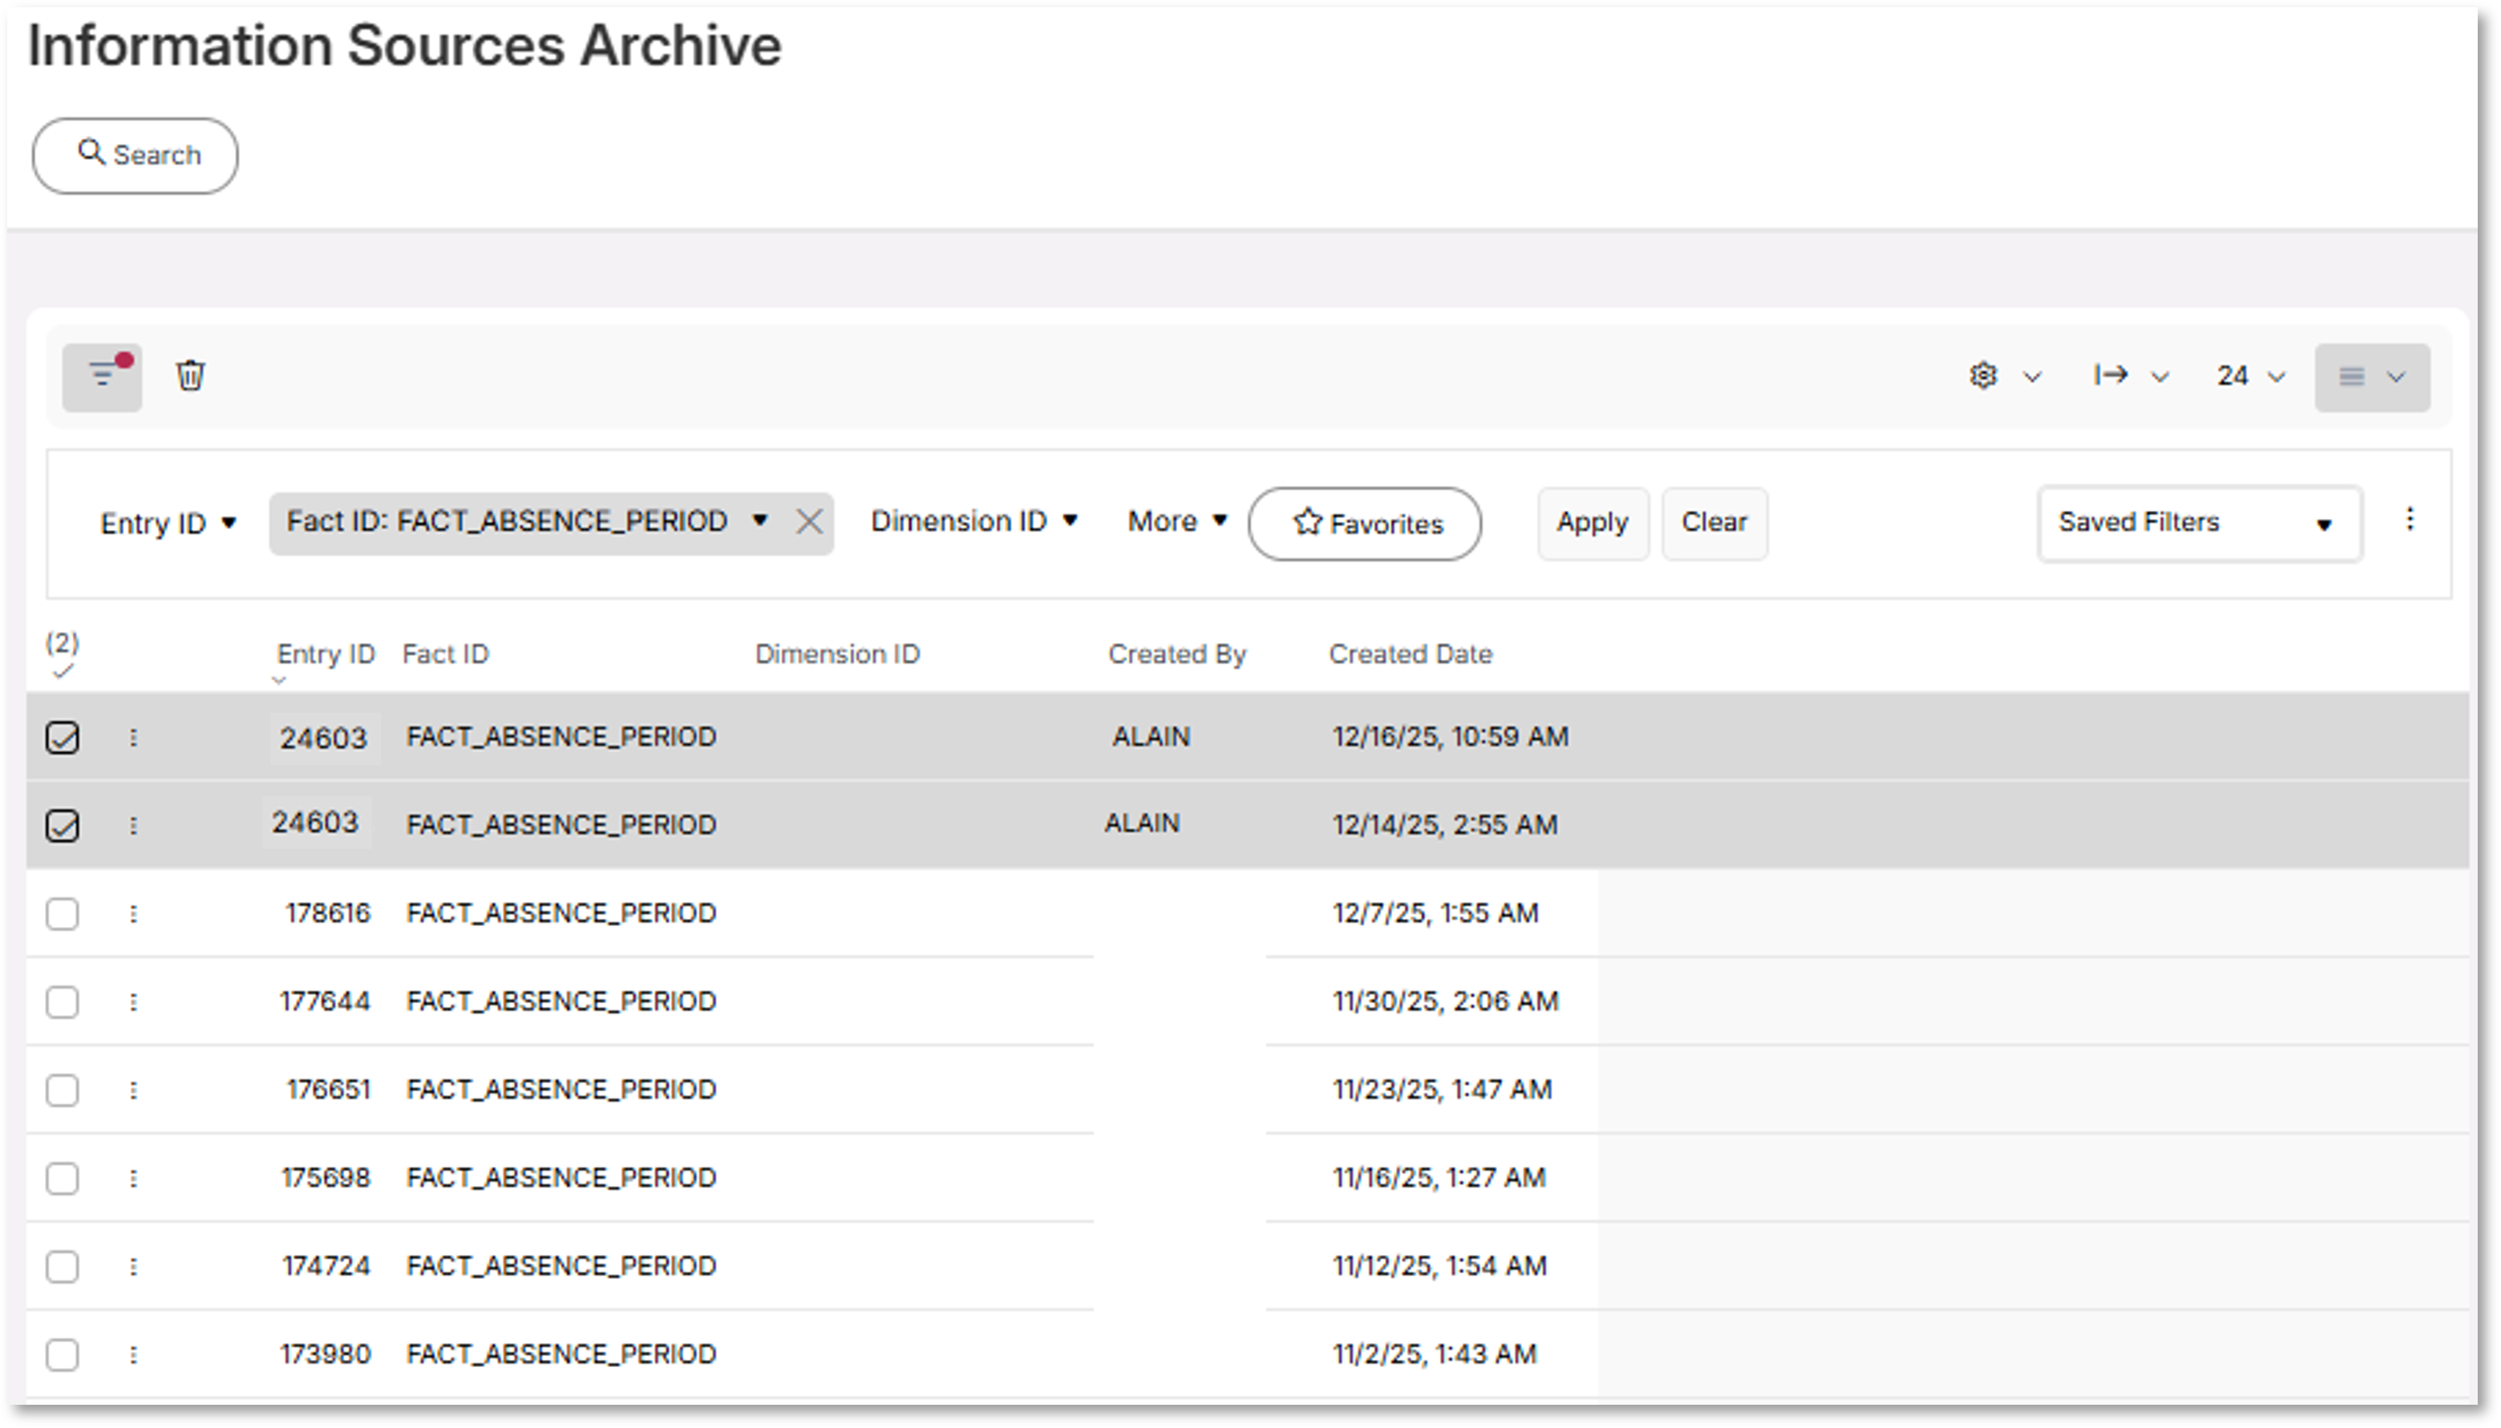
Task: Sort by the Created Date column header
Action: pos(1410,654)
